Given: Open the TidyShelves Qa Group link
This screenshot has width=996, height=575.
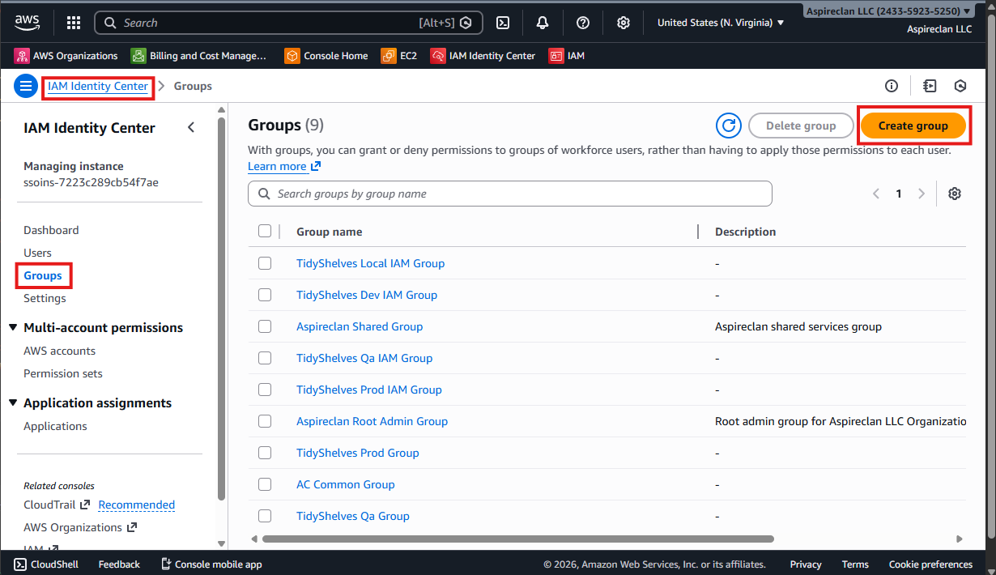Looking at the screenshot, I should (353, 516).
